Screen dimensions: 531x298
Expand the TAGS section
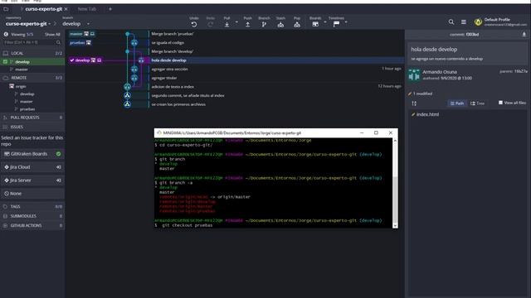tap(32, 206)
